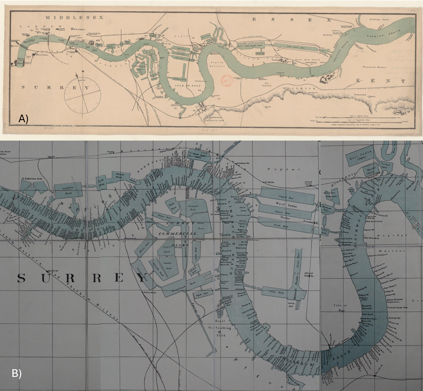Click the Lavender Dock label in map B
Viewport: 423px width, 391px height.
tap(193, 208)
